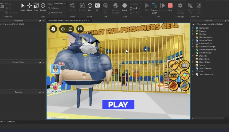This screenshot has width=229, height=132.
Task: Open the UI insert tool
Action: [97, 7]
